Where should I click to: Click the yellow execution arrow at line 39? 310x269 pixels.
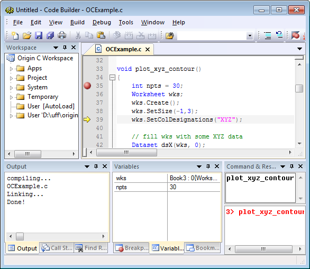click(87, 119)
